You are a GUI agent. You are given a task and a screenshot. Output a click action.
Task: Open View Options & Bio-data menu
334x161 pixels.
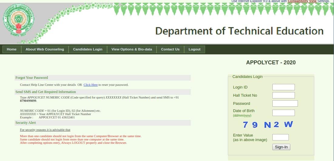pos(132,50)
